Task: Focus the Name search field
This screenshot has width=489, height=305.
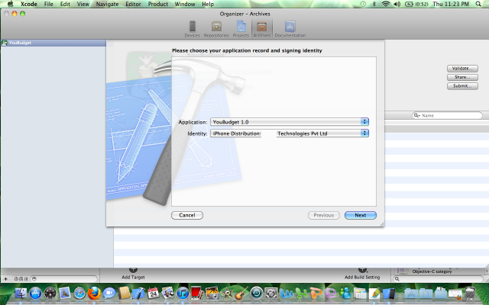Action: tap(447, 115)
